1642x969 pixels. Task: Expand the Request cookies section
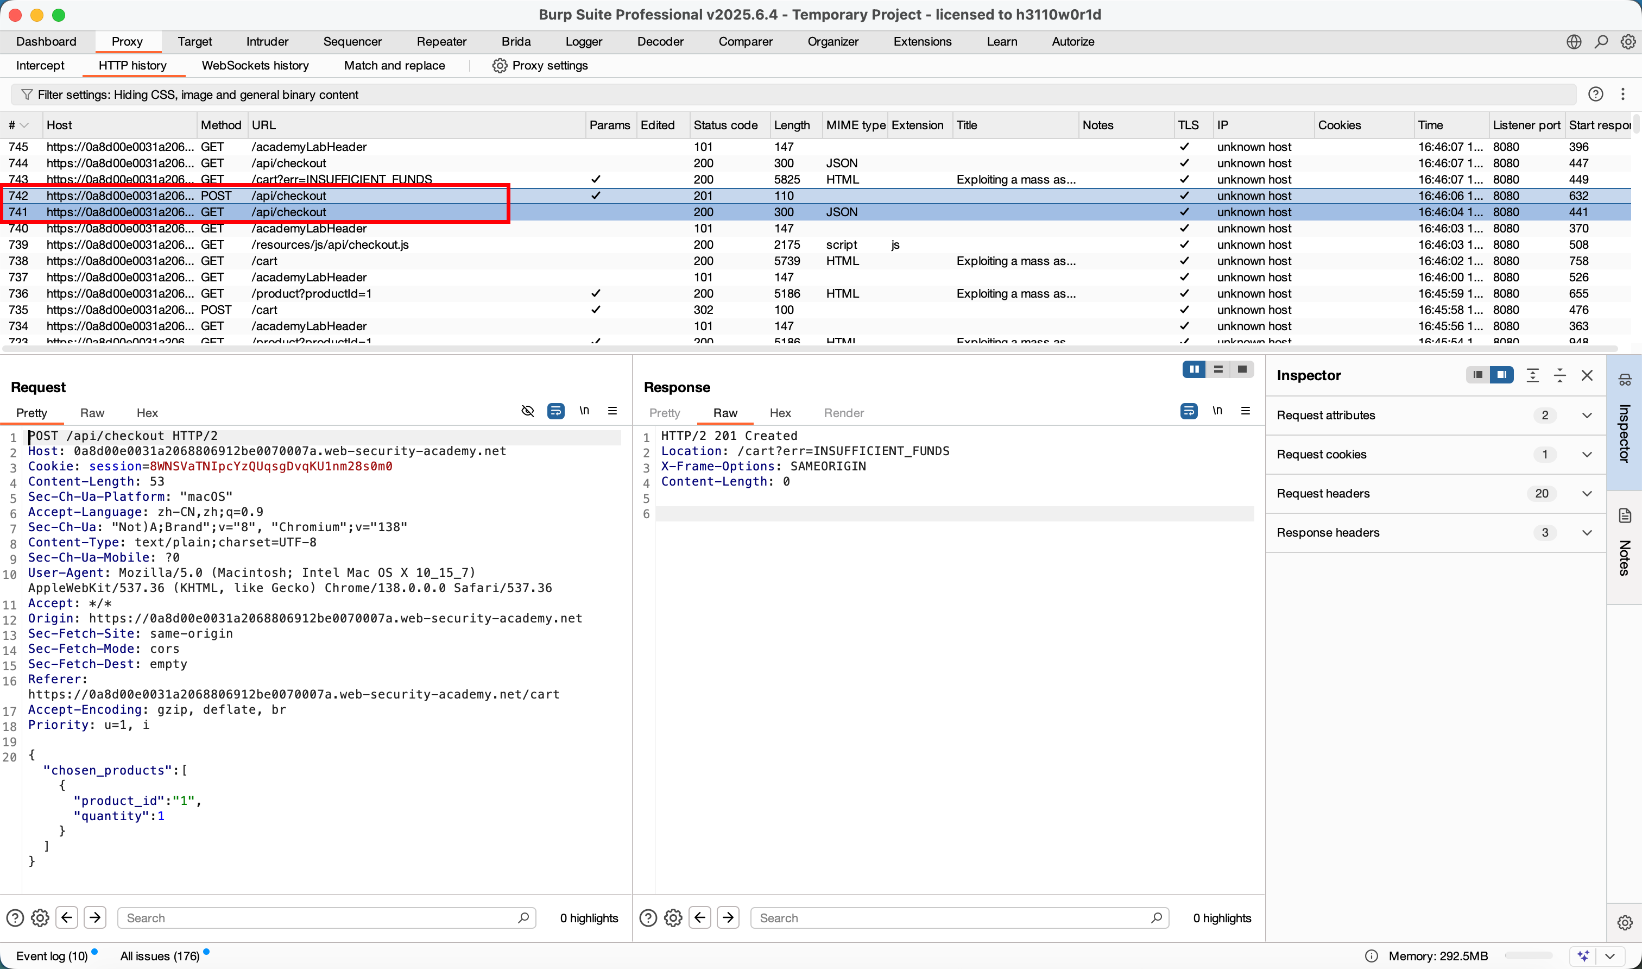1587,455
